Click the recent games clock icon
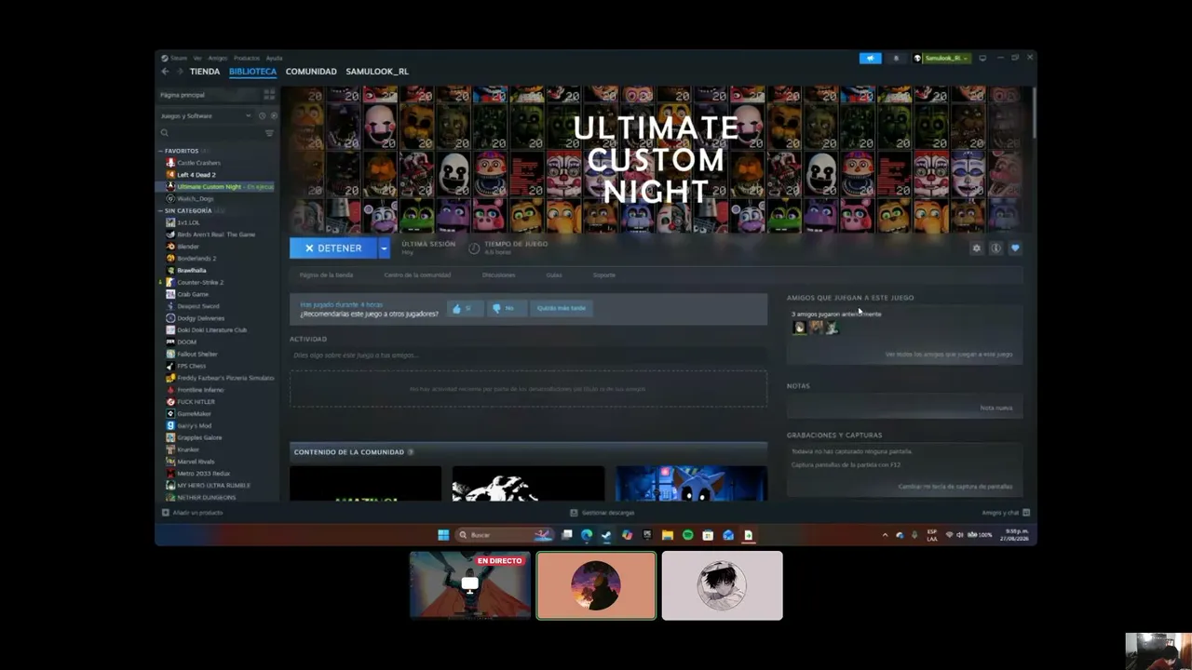 (262, 116)
